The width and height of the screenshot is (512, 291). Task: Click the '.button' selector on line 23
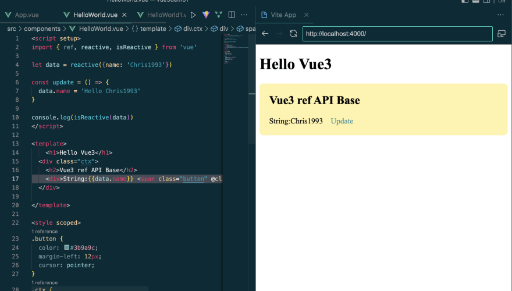click(44, 239)
